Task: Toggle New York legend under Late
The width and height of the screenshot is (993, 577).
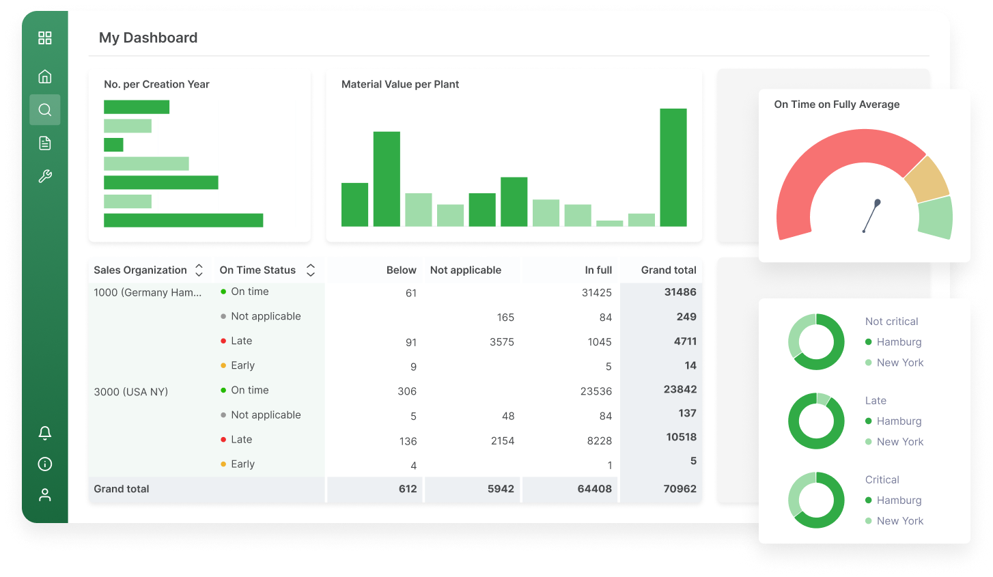Action: click(899, 442)
